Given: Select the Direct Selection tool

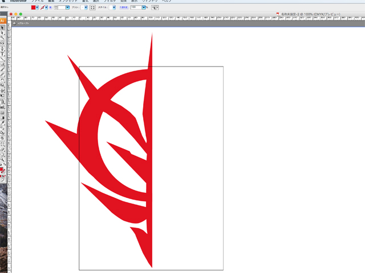Looking at the screenshot, I should (x=2, y=33).
